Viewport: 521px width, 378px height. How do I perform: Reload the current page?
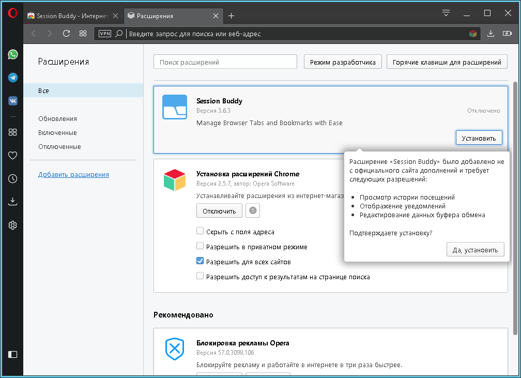pos(66,34)
